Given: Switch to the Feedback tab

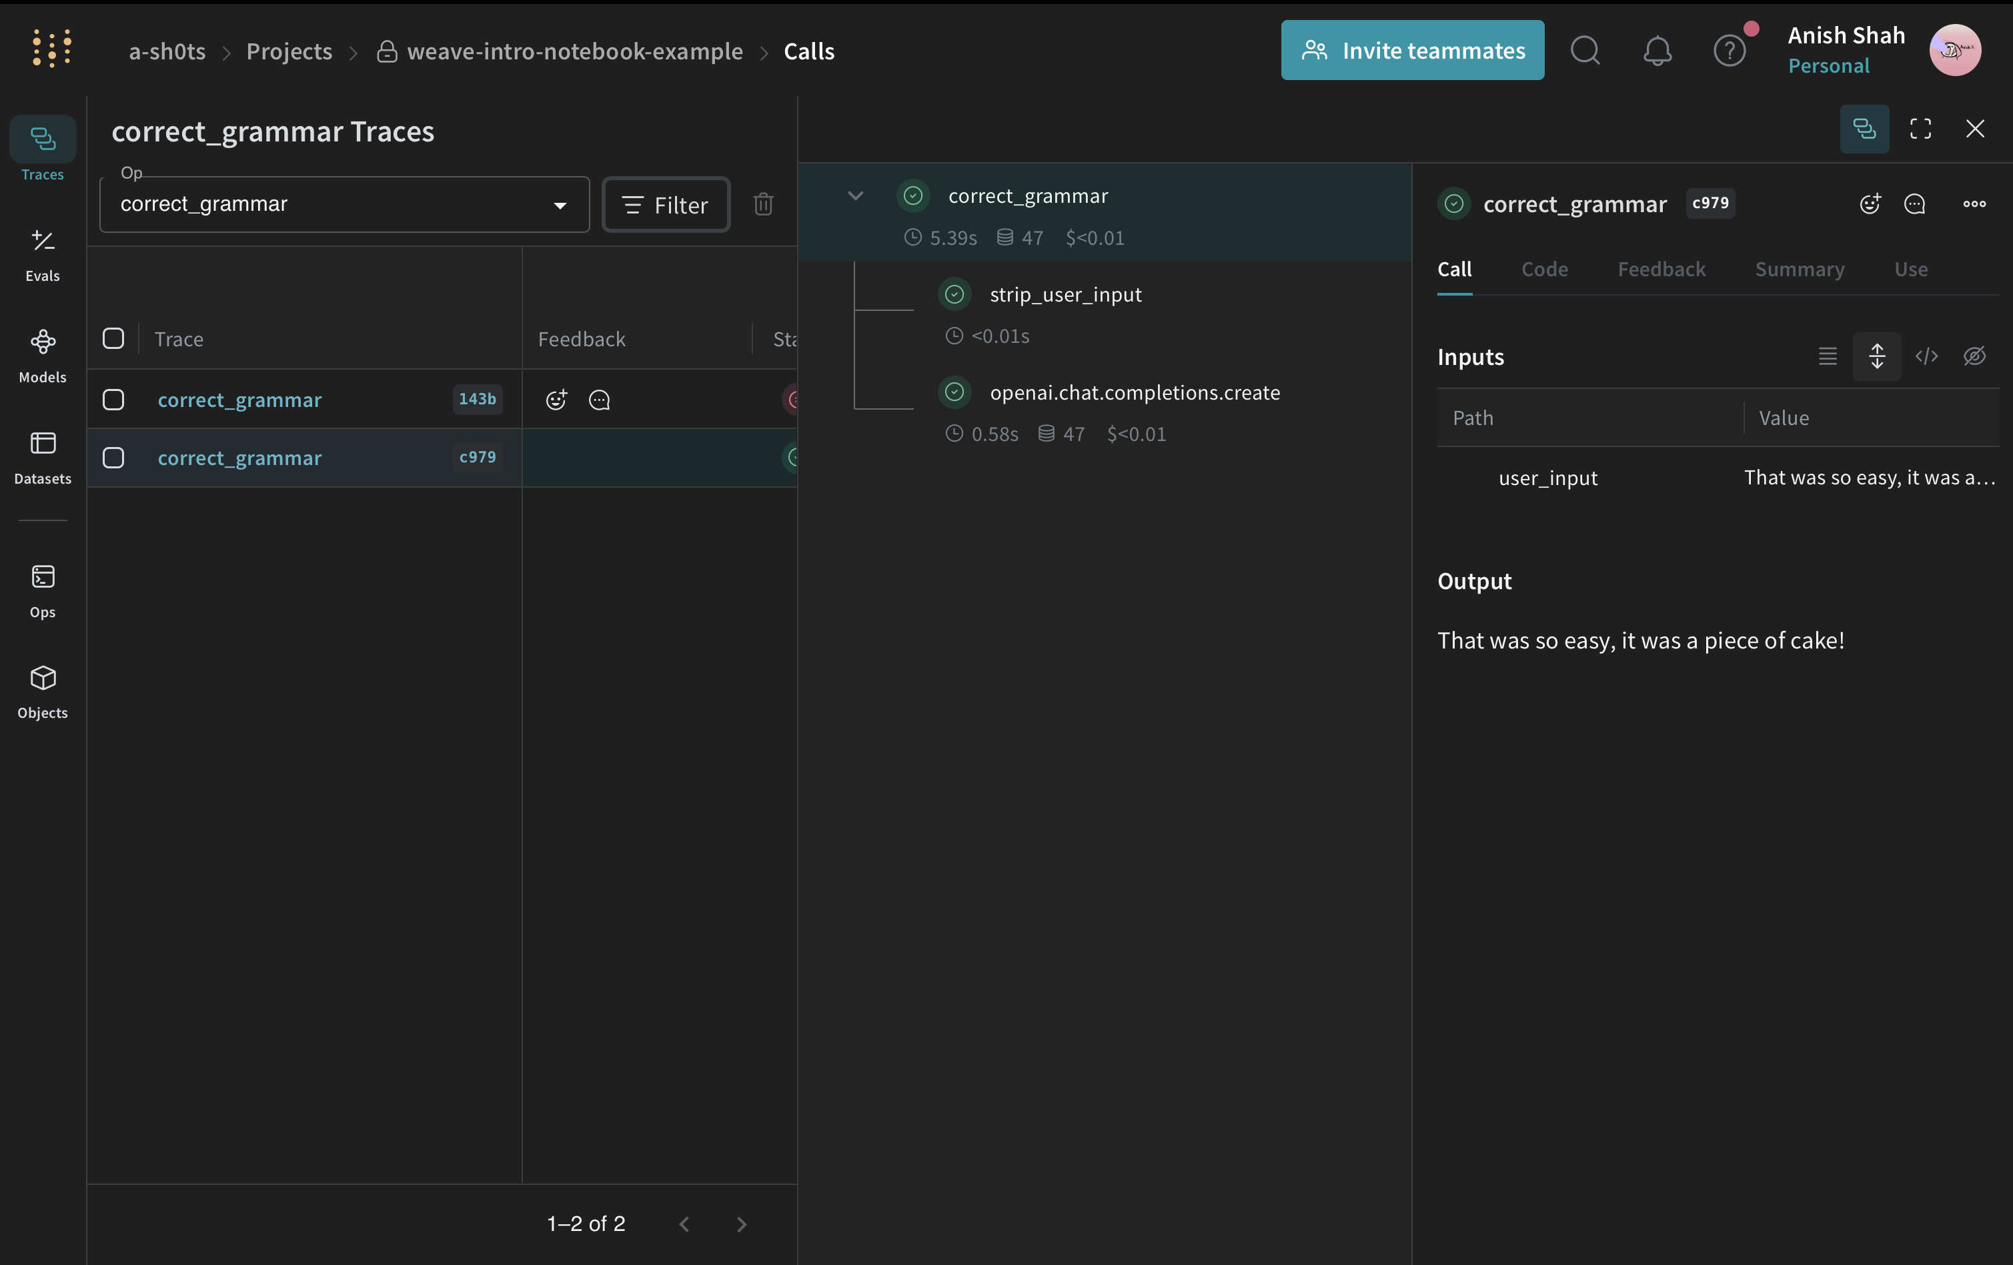Looking at the screenshot, I should coord(1661,270).
